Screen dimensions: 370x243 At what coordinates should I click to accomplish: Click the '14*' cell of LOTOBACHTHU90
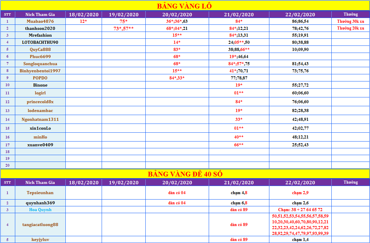point(177,42)
